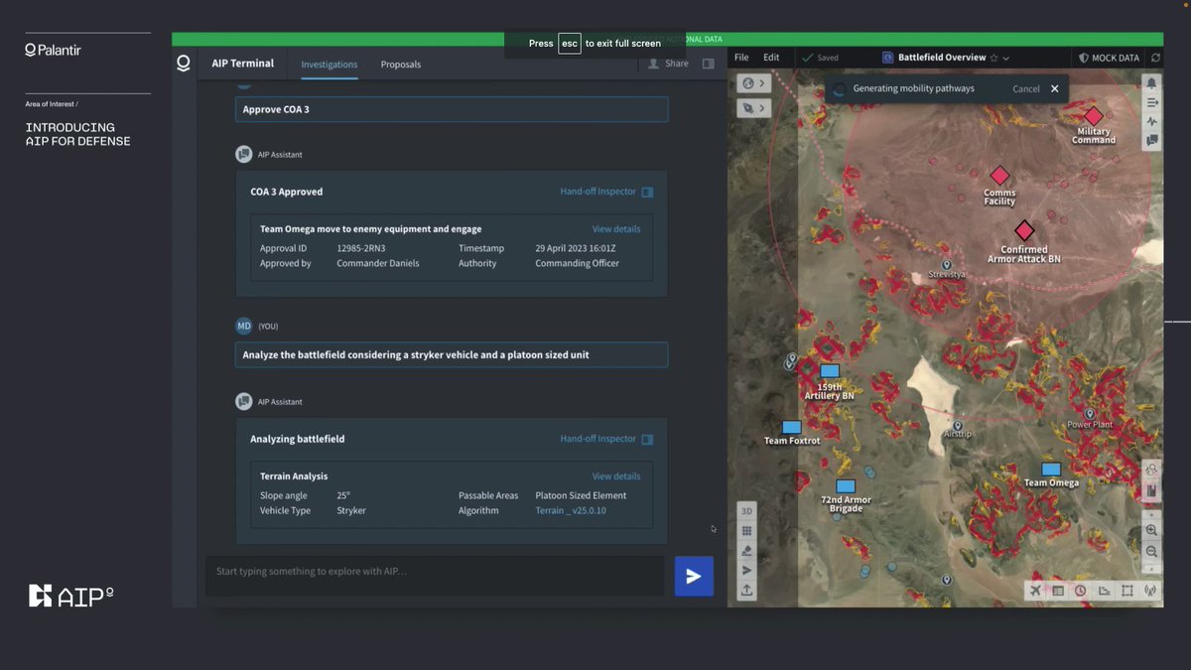1191x670 pixels.
Task: Open Hand-off Inspector for Analyzing battlefield
Action: (606, 439)
